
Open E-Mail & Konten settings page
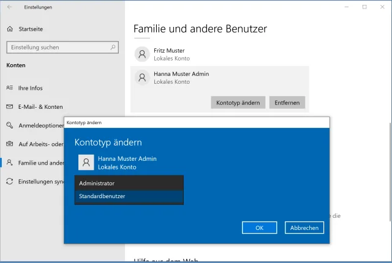coord(40,106)
